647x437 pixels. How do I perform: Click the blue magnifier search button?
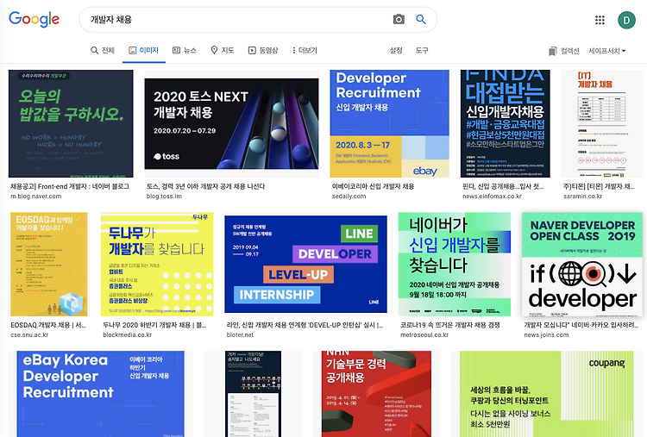coord(420,19)
